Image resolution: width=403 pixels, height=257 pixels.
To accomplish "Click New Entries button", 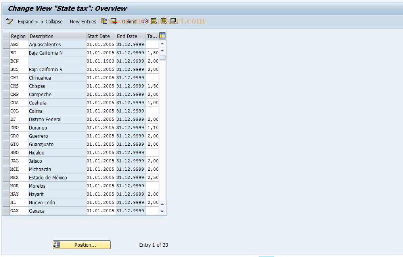I will [83, 21].
